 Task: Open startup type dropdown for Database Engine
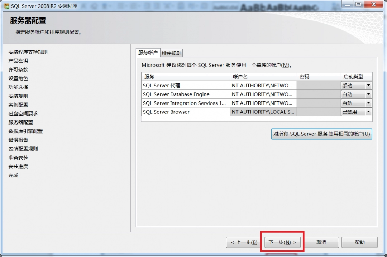click(368, 94)
